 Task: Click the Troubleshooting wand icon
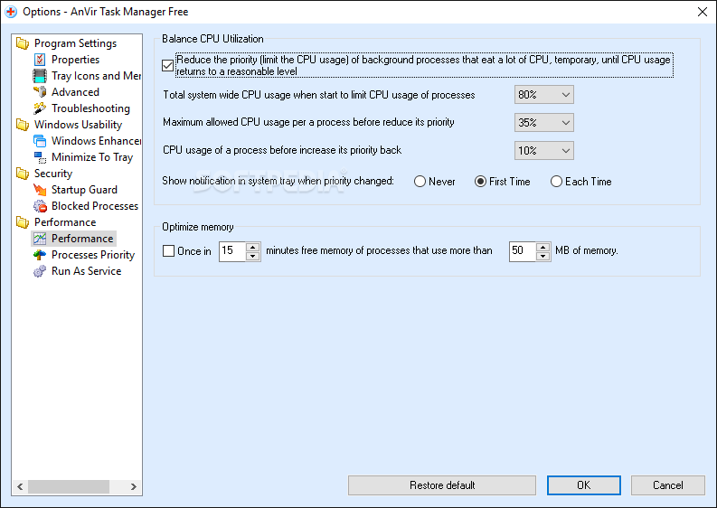(40, 108)
